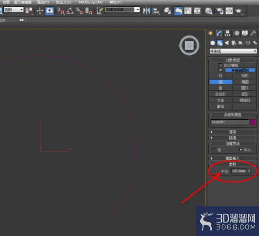Open the 视图 reference coordinate dropdown

pyautogui.click(x=14, y=10)
